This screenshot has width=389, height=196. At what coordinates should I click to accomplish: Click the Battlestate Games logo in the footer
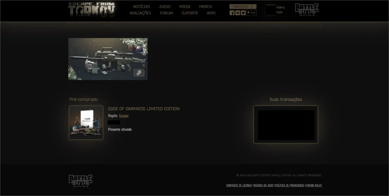(81, 181)
